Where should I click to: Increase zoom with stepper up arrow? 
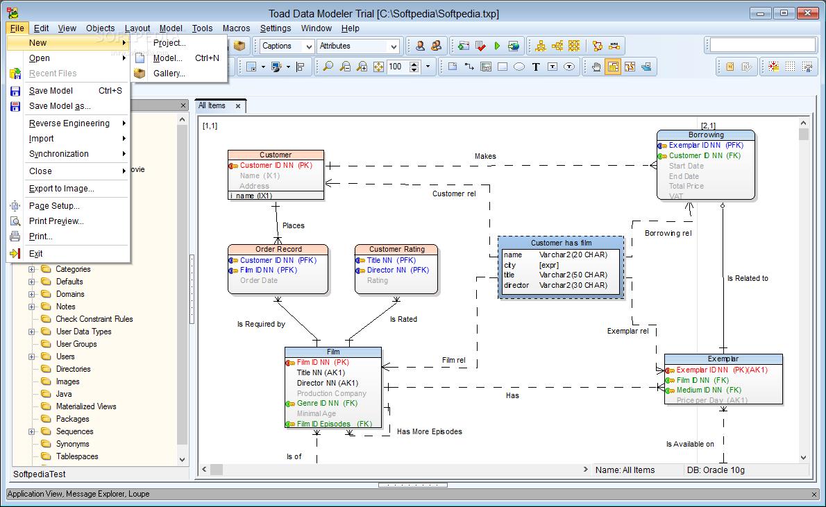(414, 64)
